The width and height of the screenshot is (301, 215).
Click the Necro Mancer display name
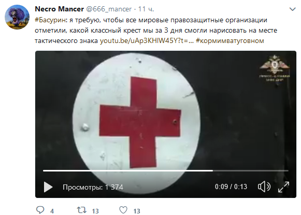click(x=59, y=9)
